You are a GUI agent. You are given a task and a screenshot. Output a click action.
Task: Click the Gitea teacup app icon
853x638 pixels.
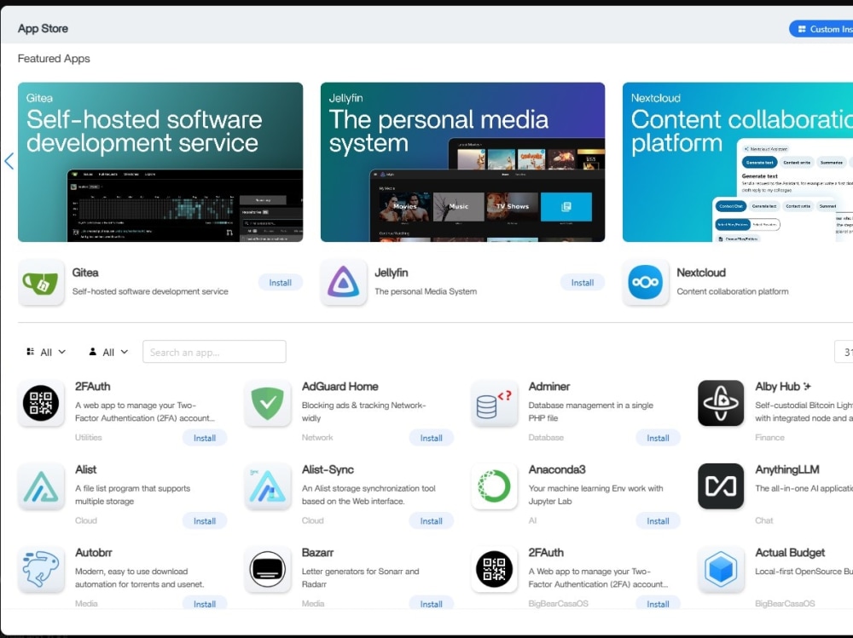pyautogui.click(x=41, y=282)
